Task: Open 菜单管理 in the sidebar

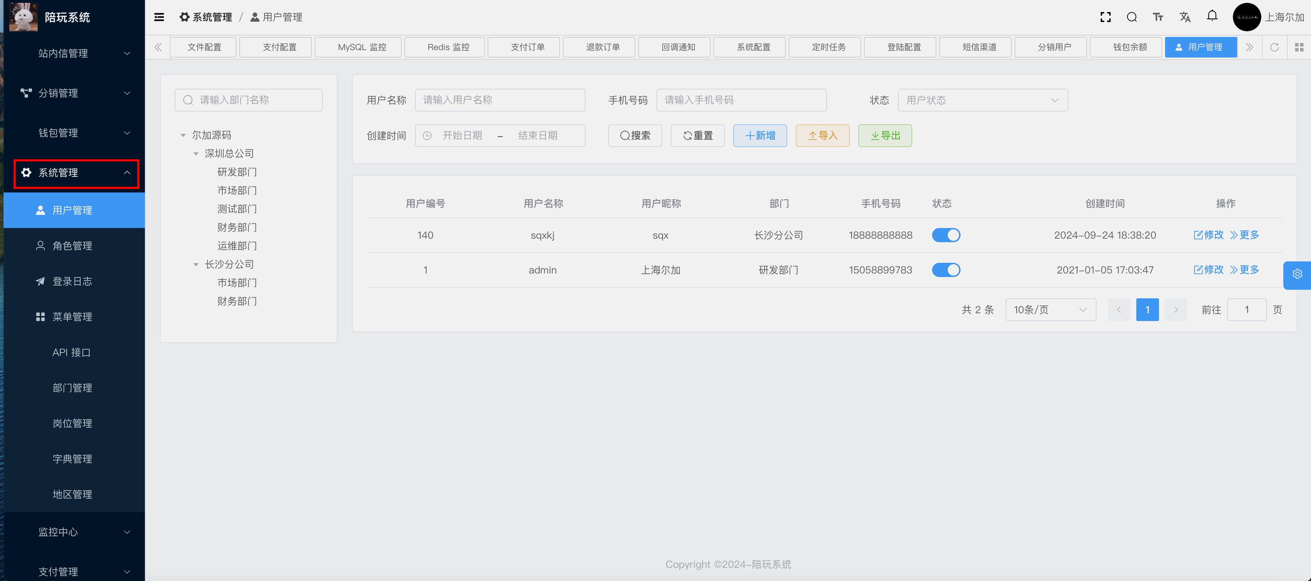Action: point(74,317)
